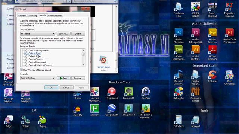Launch The Sims 3 icon
This screenshot has height=134, width=239.
point(128,110)
